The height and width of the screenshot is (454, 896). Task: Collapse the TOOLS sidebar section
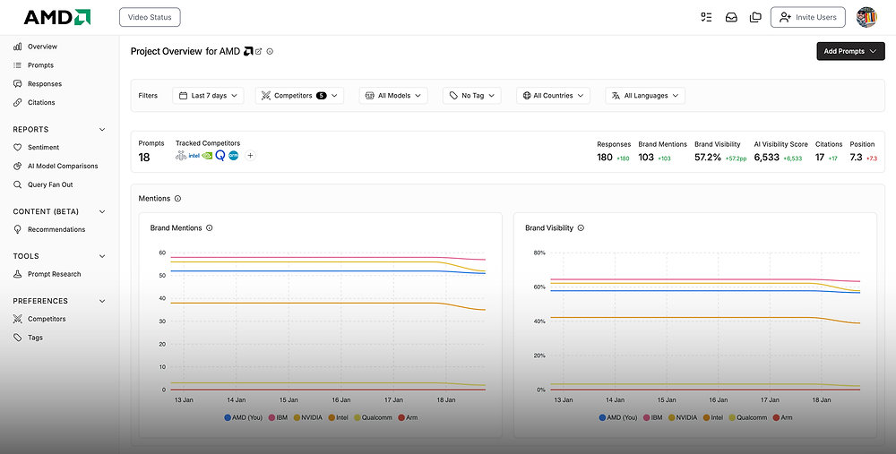click(x=102, y=256)
